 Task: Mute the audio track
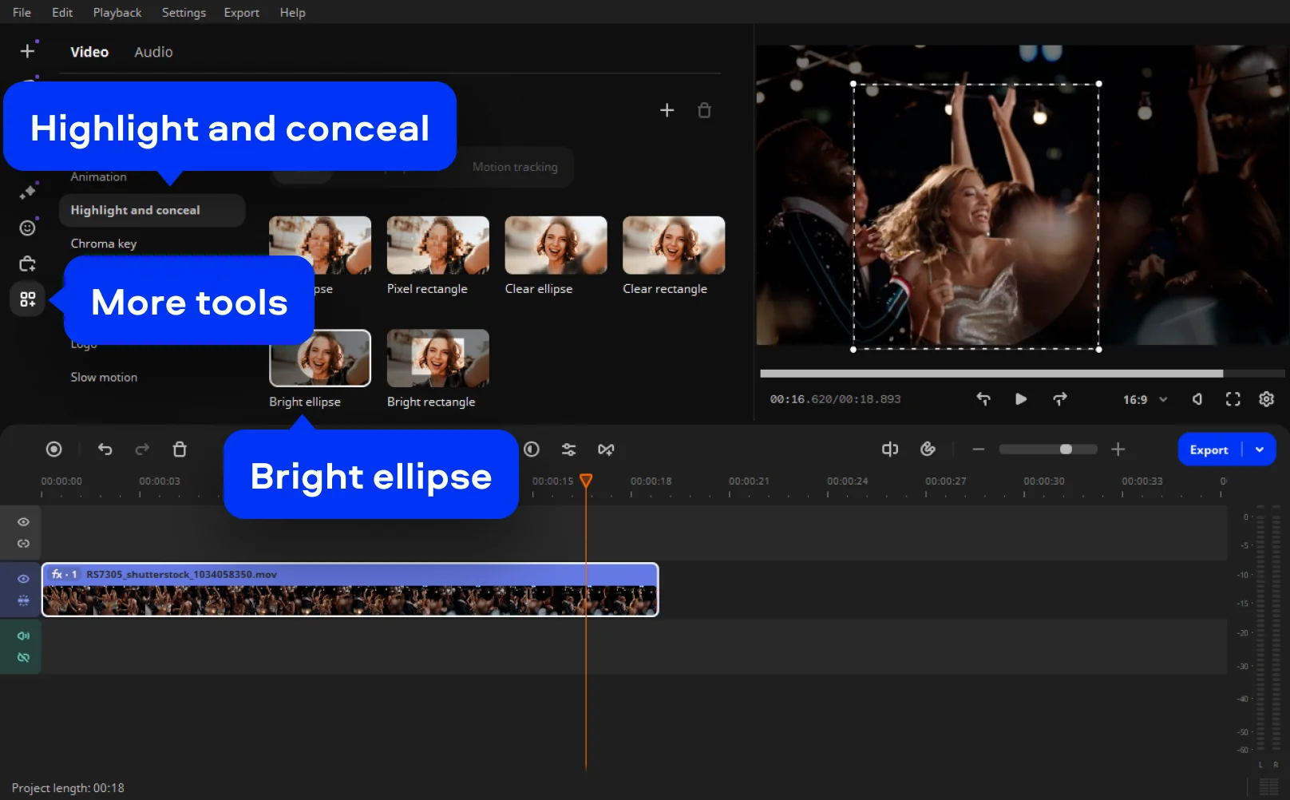[24, 636]
